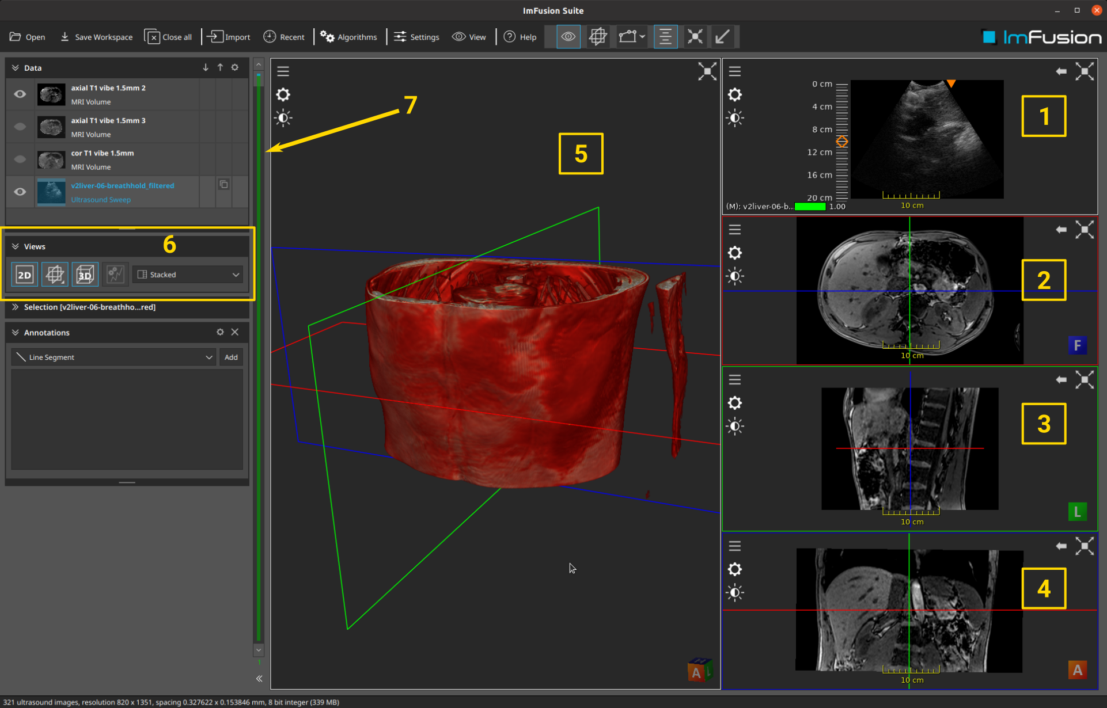Screen dimensions: 1107x708
Task: Collapse the Annotations panel
Action: pyautogui.click(x=16, y=333)
